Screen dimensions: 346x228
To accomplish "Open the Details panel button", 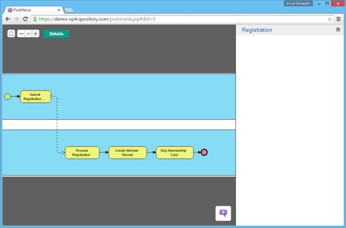I will [56, 34].
